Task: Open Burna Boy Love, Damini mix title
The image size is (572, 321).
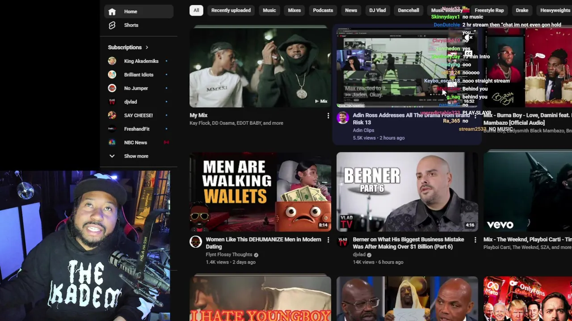Action: point(527,119)
